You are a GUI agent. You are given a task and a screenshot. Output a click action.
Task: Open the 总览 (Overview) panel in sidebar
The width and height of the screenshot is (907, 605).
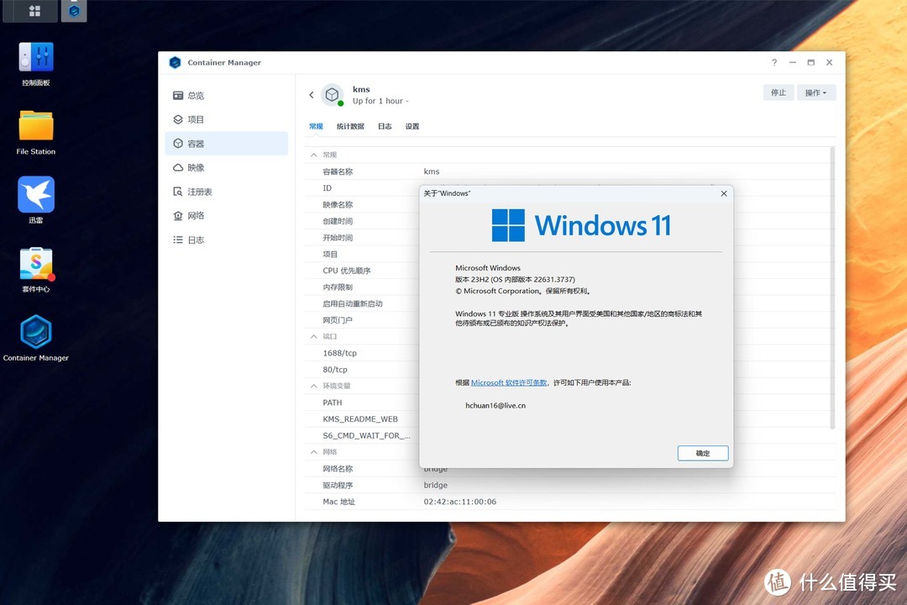pyautogui.click(x=197, y=95)
